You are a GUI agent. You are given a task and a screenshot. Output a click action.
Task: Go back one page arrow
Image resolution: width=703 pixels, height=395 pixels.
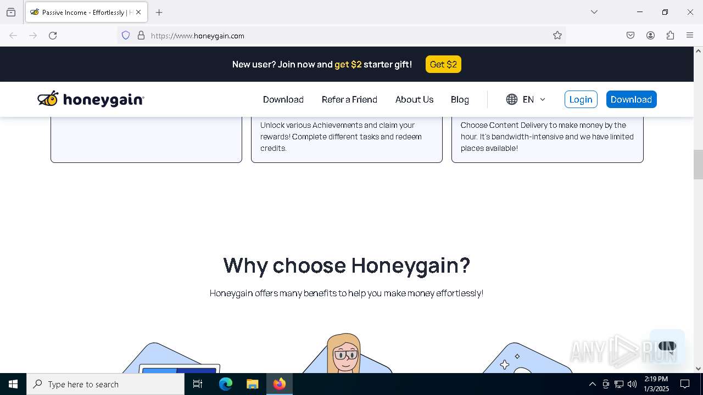[13, 36]
